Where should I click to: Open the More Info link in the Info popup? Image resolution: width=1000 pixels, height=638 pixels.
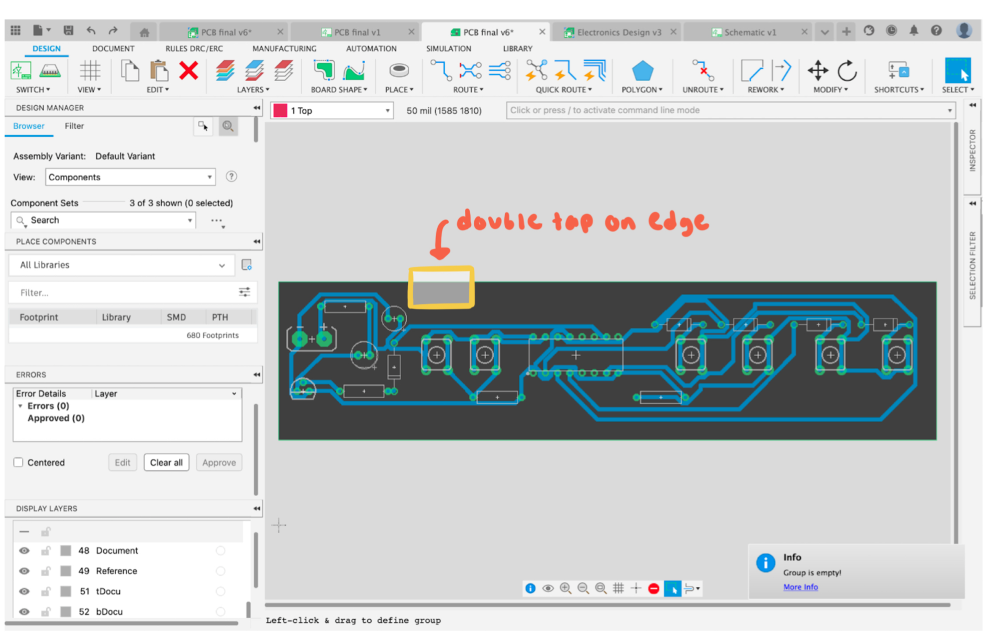tap(800, 587)
